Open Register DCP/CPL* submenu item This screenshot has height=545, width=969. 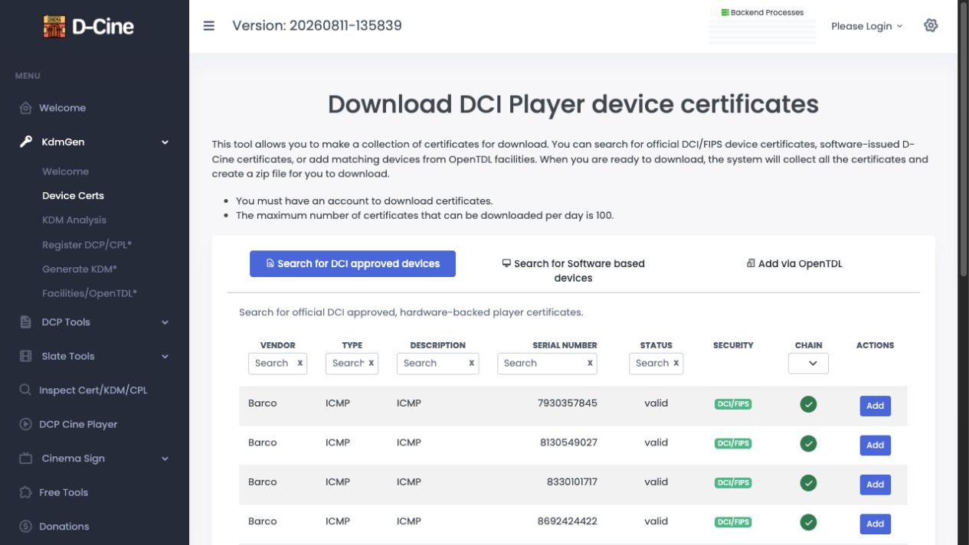[87, 245]
